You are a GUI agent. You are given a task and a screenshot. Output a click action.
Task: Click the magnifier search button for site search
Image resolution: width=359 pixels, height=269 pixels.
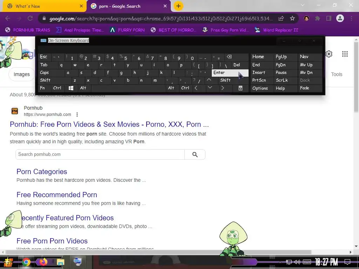(x=195, y=154)
